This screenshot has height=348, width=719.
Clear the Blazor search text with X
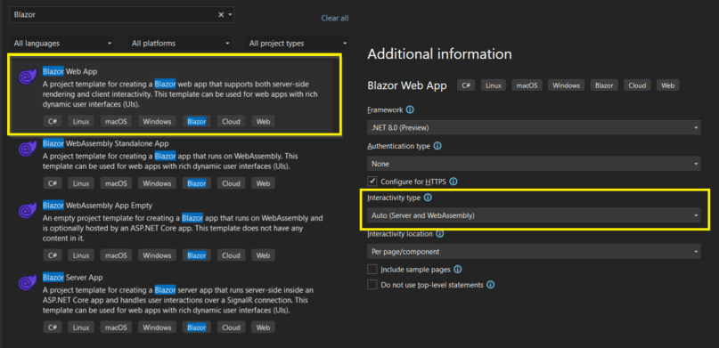(221, 14)
